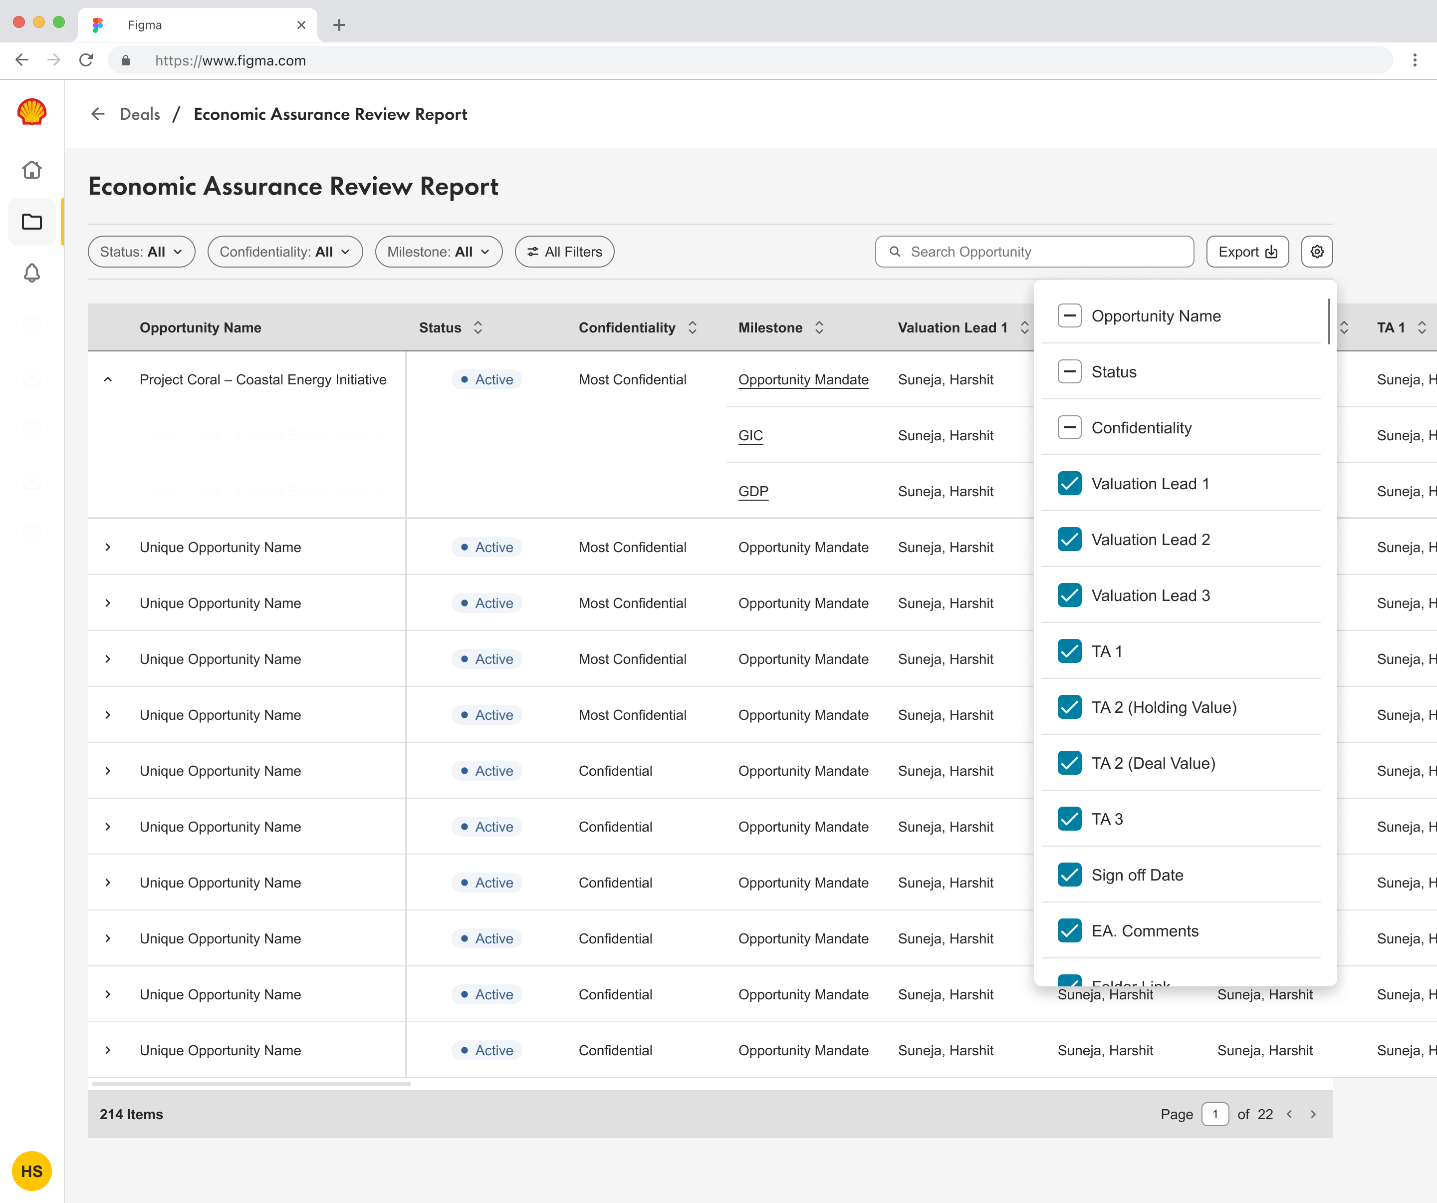This screenshot has height=1203, width=1437.
Task: Open notifications bell icon
Action: pos(31,273)
